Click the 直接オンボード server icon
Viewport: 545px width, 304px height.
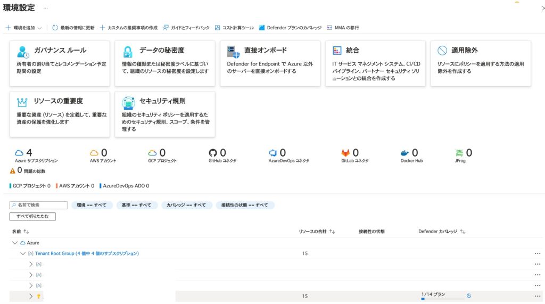click(x=234, y=51)
